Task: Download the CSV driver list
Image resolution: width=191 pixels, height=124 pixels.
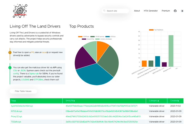Action: click(15, 70)
